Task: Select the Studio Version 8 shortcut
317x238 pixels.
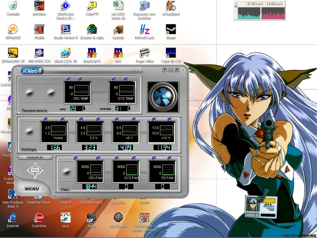Action: pos(65,29)
